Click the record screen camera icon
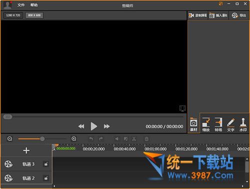The height and width of the screenshot is (189, 250). click(x=191, y=15)
